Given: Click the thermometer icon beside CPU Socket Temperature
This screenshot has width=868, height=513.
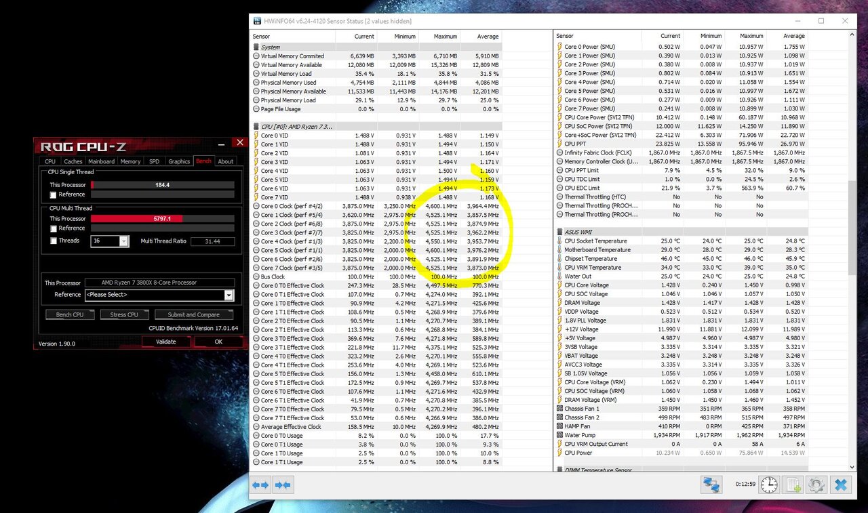Looking at the screenshot, I should click(559, 241).
